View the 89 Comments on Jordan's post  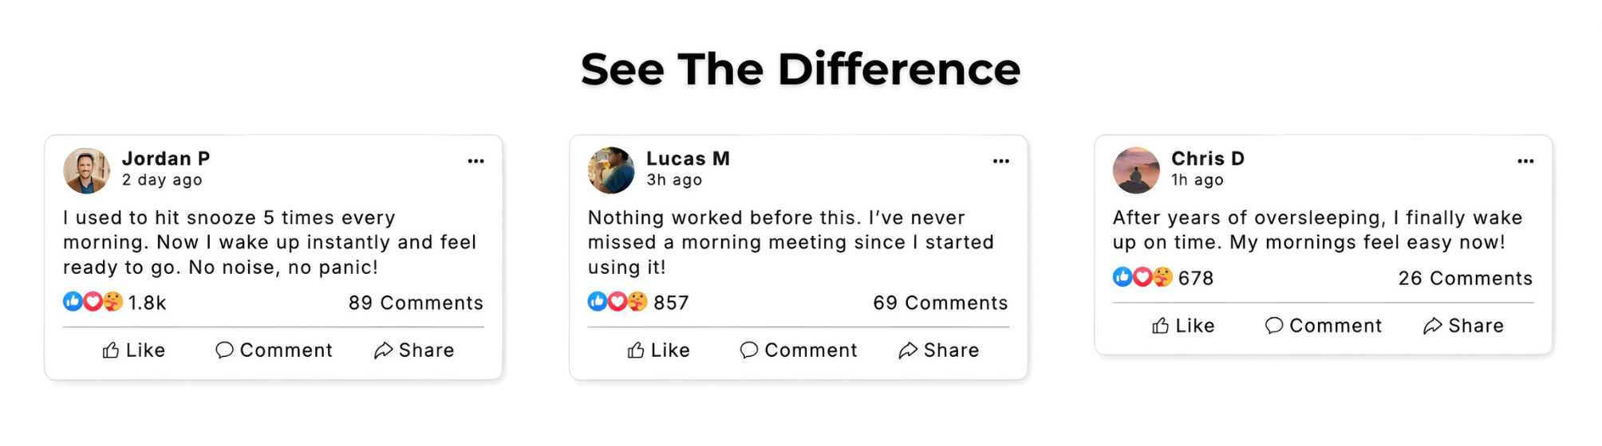(x=416, y=303)
